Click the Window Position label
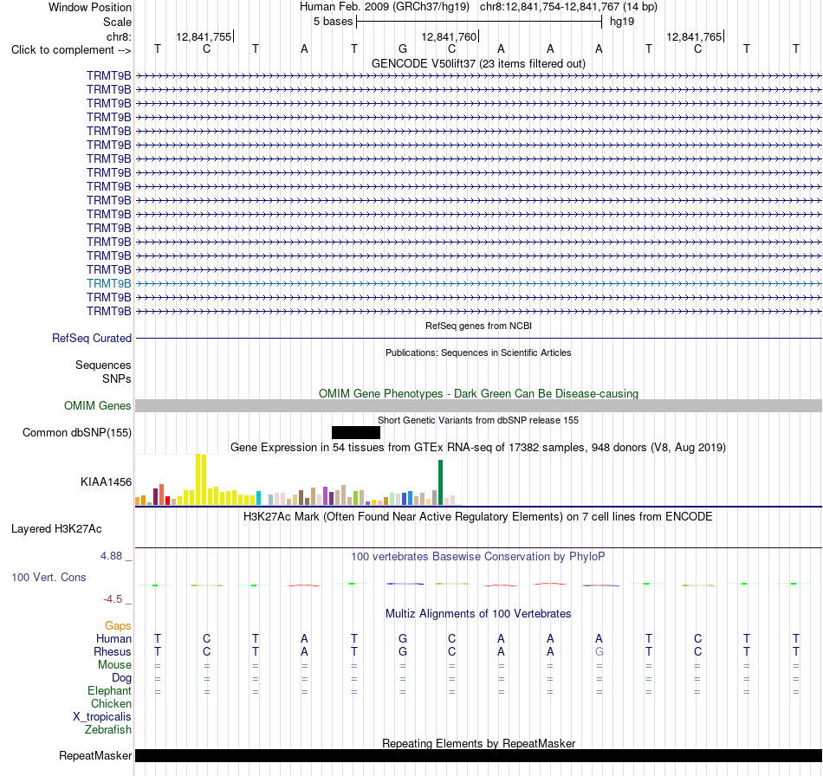 point(90,7)
